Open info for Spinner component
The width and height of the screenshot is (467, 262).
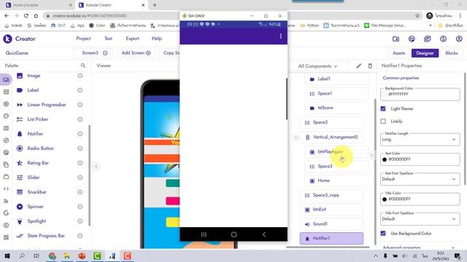pos(80,207)
